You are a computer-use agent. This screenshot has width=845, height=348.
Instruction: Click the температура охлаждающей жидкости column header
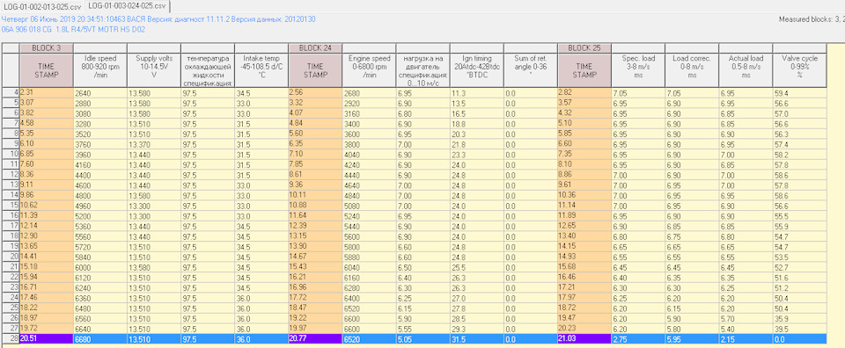[x=208, y=69]
